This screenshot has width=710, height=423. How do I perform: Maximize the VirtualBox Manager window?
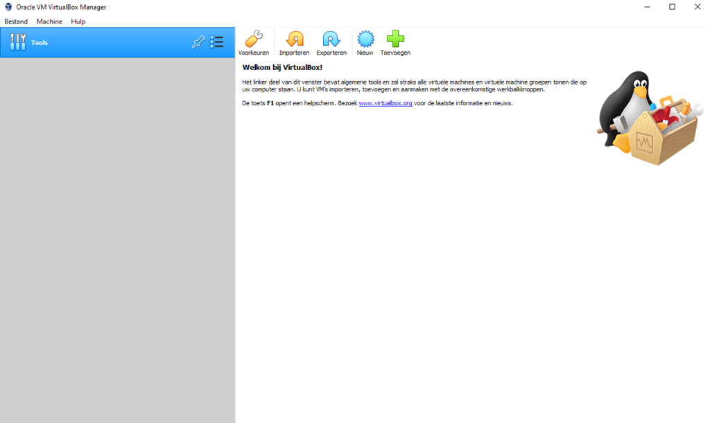tap(673, 7)
